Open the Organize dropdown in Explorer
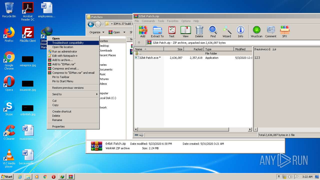The height and width of the screenshot is (180, 320). click(97, 32)
